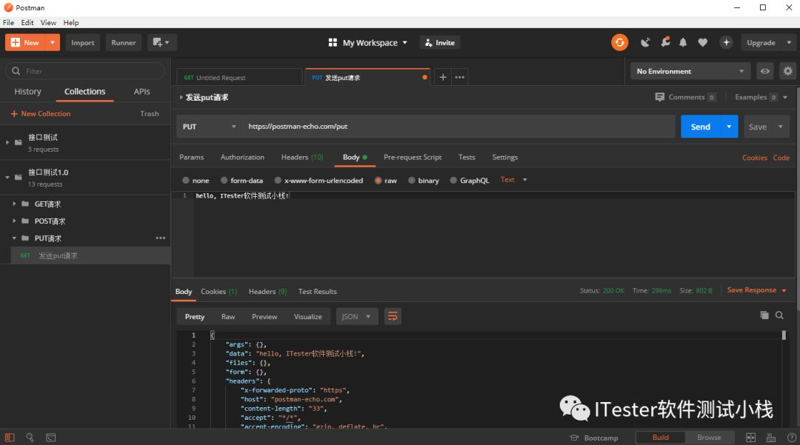Open the Edit menu
Image resolution: width=800 pixels, height=445 pixels.
27,22
